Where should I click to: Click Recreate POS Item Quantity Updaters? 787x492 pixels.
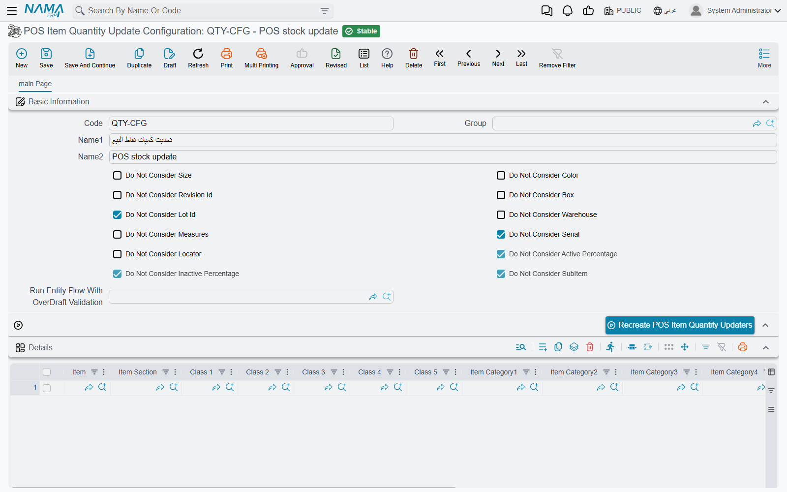[680, 325]
